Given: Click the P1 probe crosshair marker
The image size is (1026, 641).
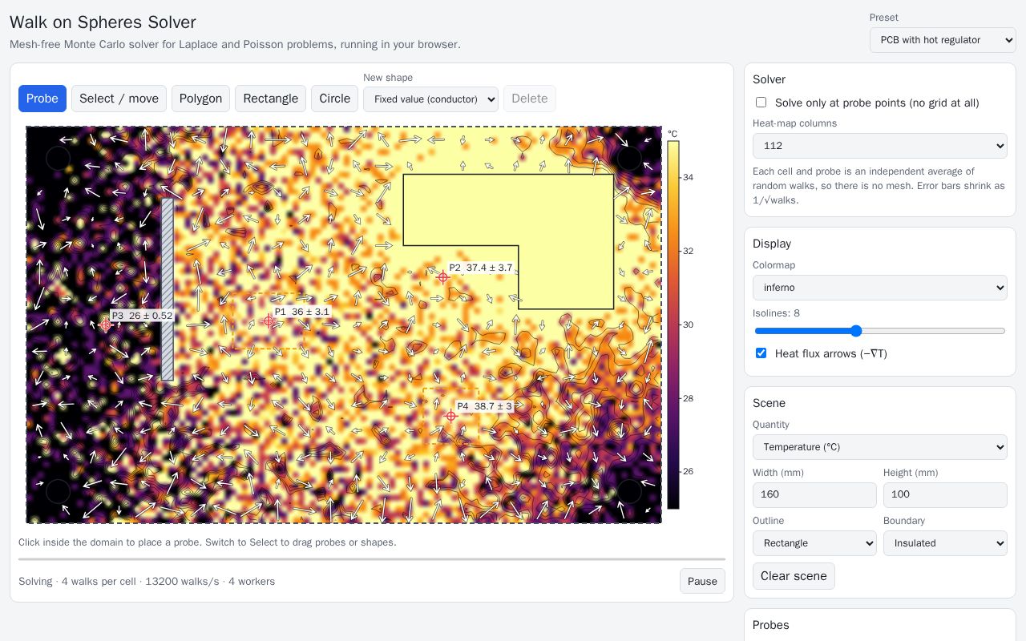Looking at the screenshot, I should [x=269, y=320].
